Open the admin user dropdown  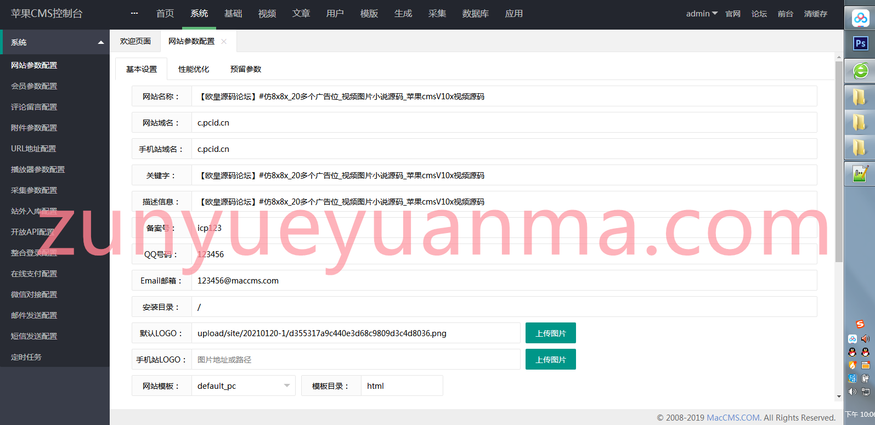point(702,14)
